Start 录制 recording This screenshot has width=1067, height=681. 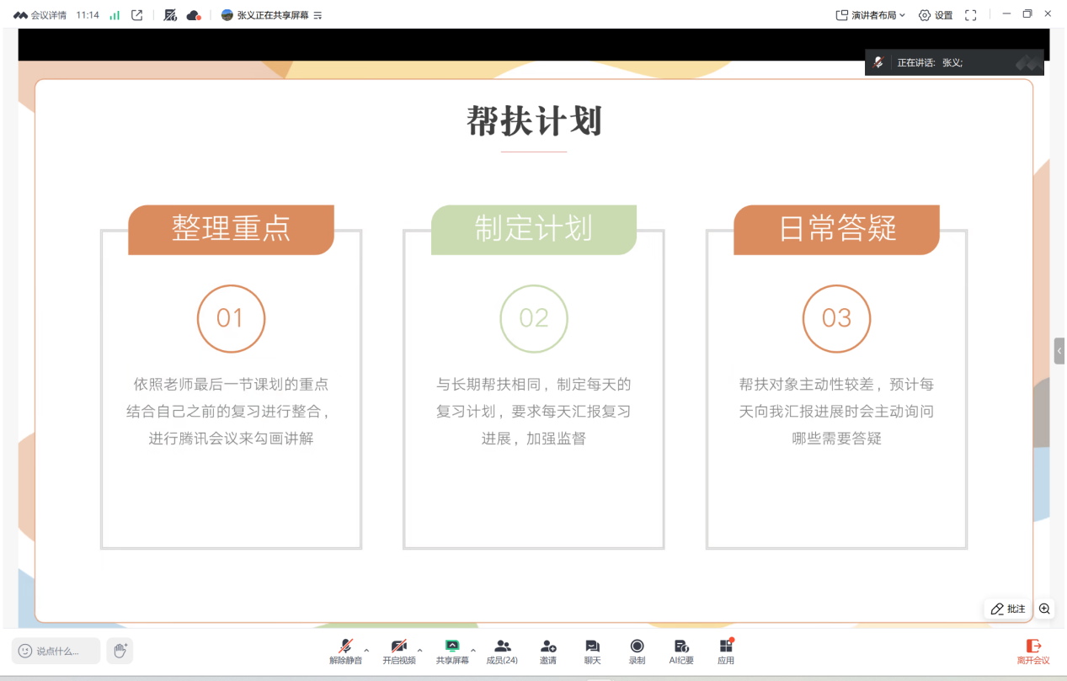coord(637,651)
